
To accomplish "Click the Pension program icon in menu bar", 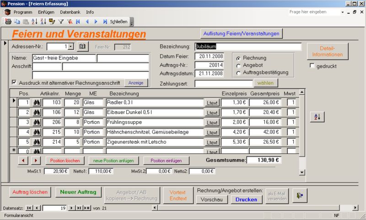I will 7,12.
